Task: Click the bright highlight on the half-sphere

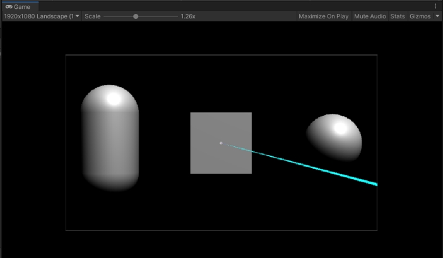Action: click(340, 128)
